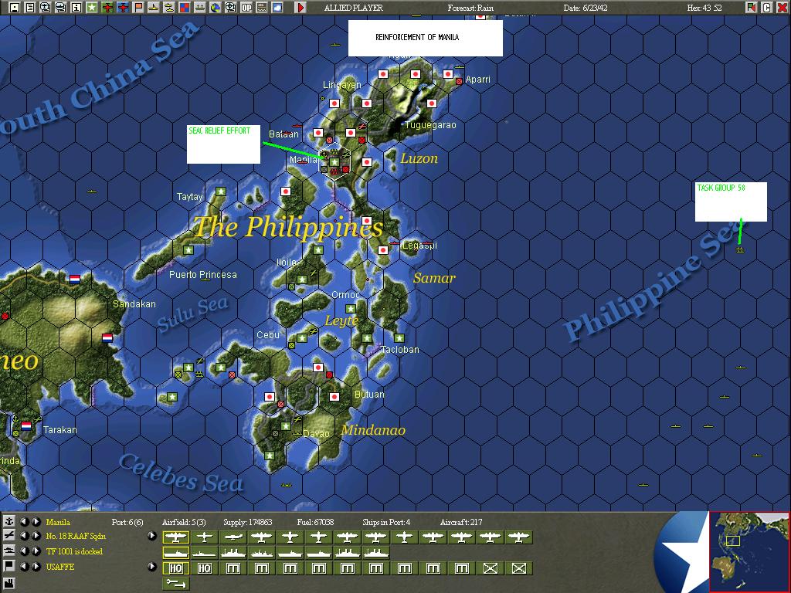The width and height of the screenshot is (791, 593).
Task: Next task force arrow beside TF 1001
Action: (36, 551)
